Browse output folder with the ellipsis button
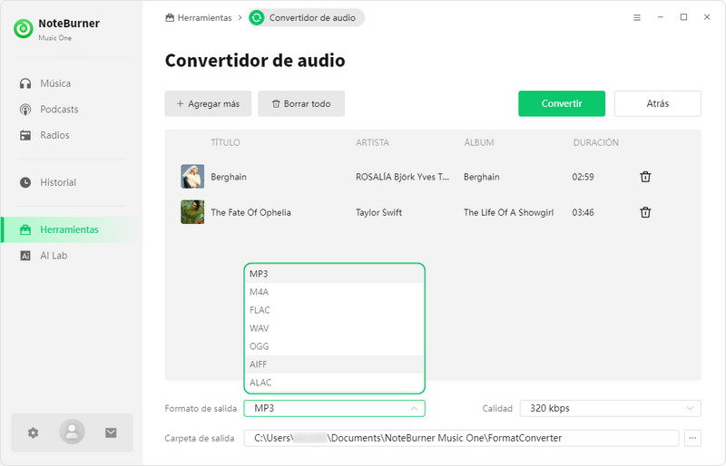 pyautogui.click(x=692, y=438)
